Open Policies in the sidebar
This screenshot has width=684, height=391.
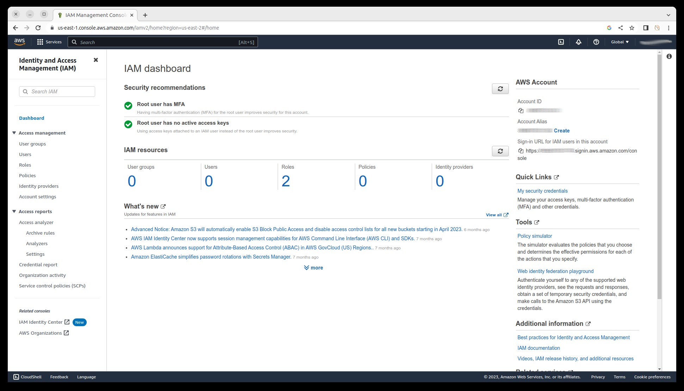[27, 175]
